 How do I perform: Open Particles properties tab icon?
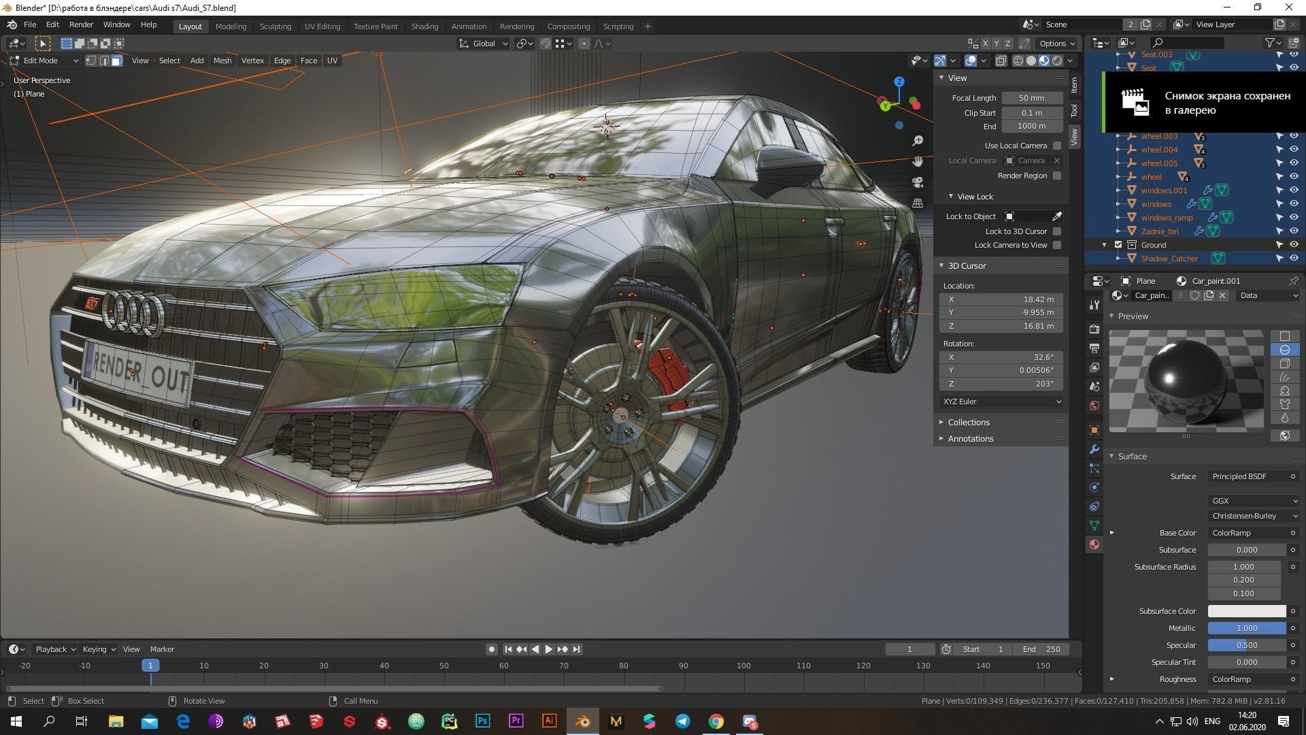[x=1094, y=468]
